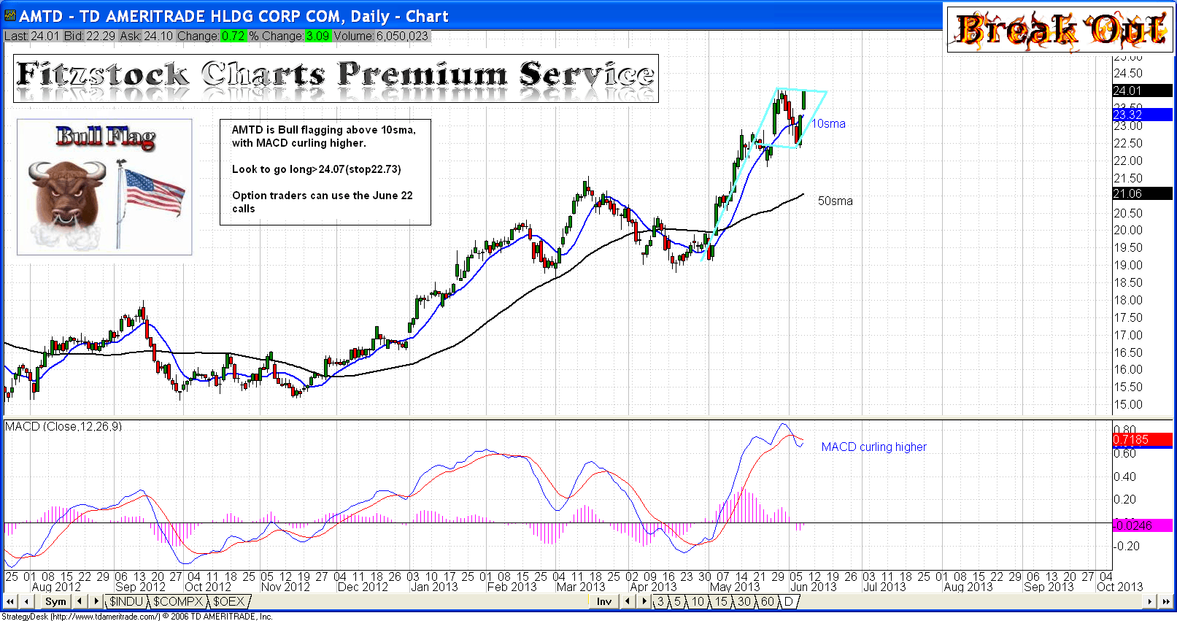Click the Inv interval button
Screen dimensions: 1177x621
click(x=604, y=601)
